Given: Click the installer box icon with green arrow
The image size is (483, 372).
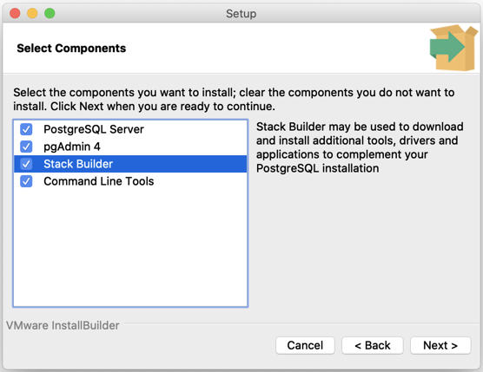Looking at the screenshot, I should click(453, 48).
